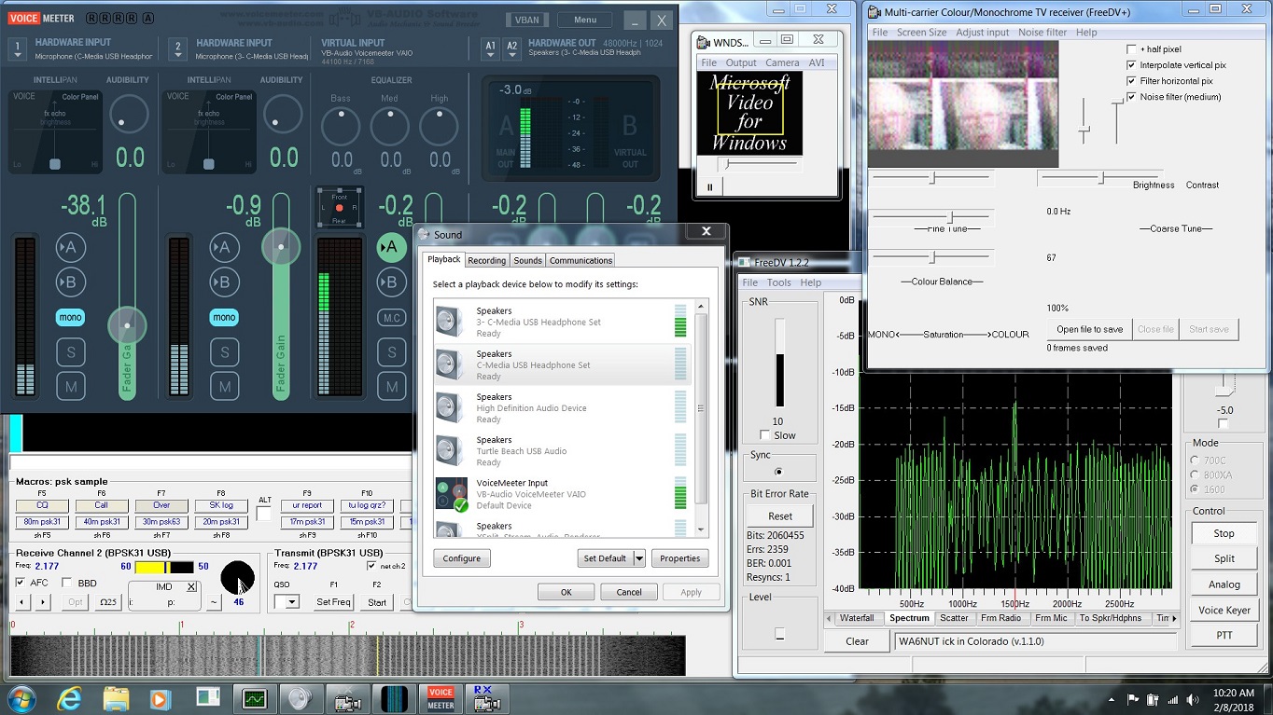Expand the Set Default dropdown arrow
This screenshot has height=715, width=1273.
(x=639, y=558)
